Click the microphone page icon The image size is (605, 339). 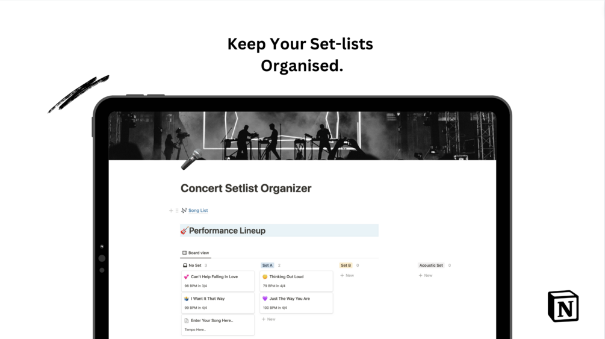pyautogui.click(x=191, y=160)
